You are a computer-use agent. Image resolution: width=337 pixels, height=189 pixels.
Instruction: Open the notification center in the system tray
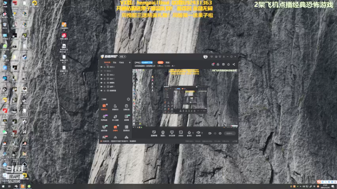point(333,186)
